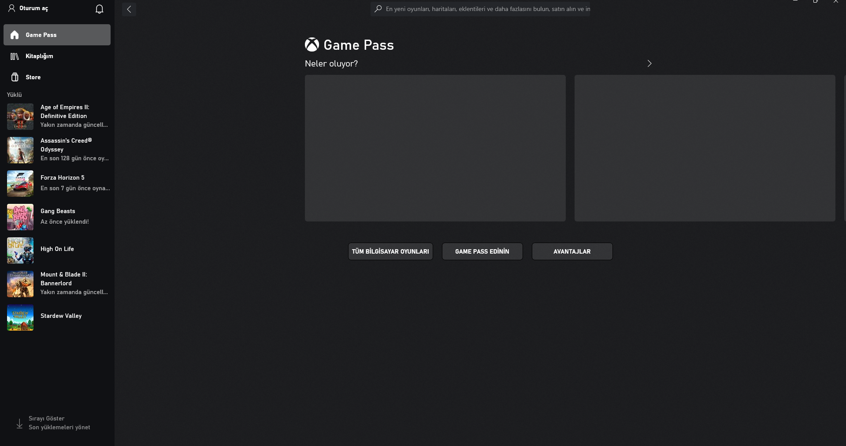Image resolution: width=846 pixels, height=446 pixels.
Task: Click Age of Empires II title text
Action: point(65,111)
